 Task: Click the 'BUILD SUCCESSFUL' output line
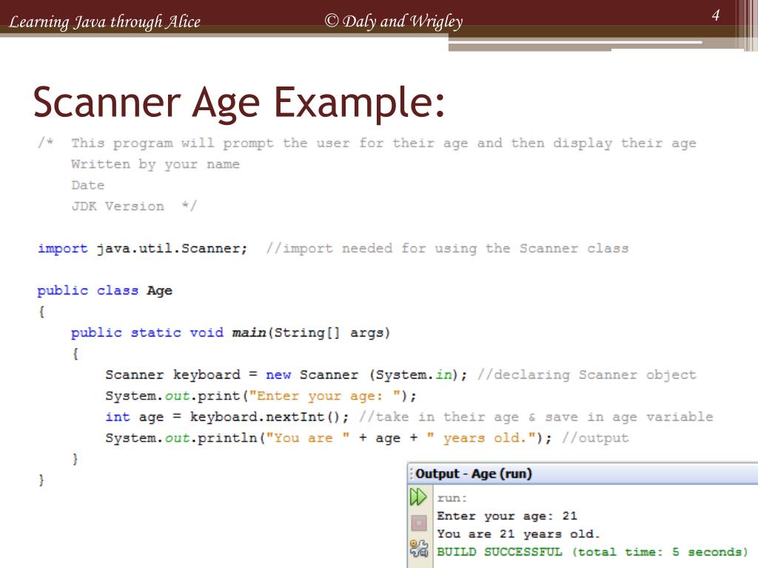tap(592, 552)
